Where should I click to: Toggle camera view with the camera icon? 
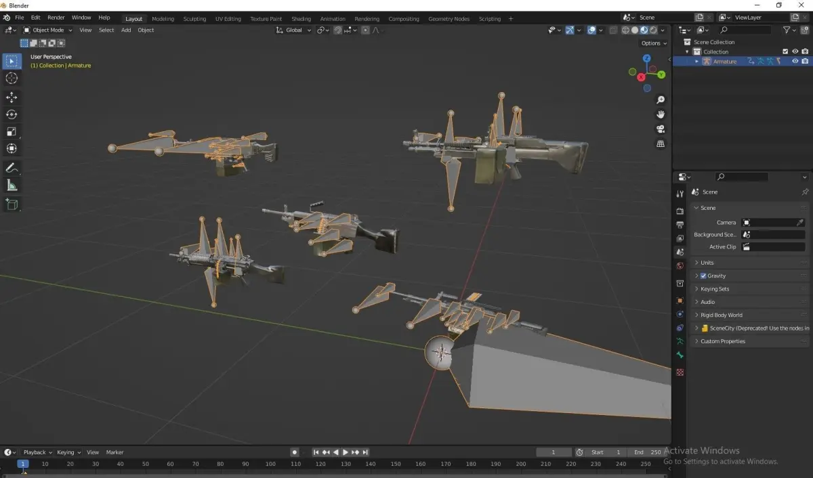(x=661, y=129)
